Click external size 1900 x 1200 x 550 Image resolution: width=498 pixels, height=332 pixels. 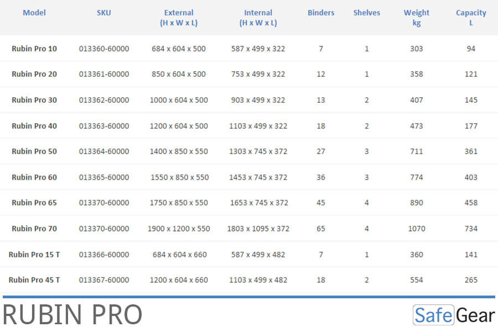point(179,229)
